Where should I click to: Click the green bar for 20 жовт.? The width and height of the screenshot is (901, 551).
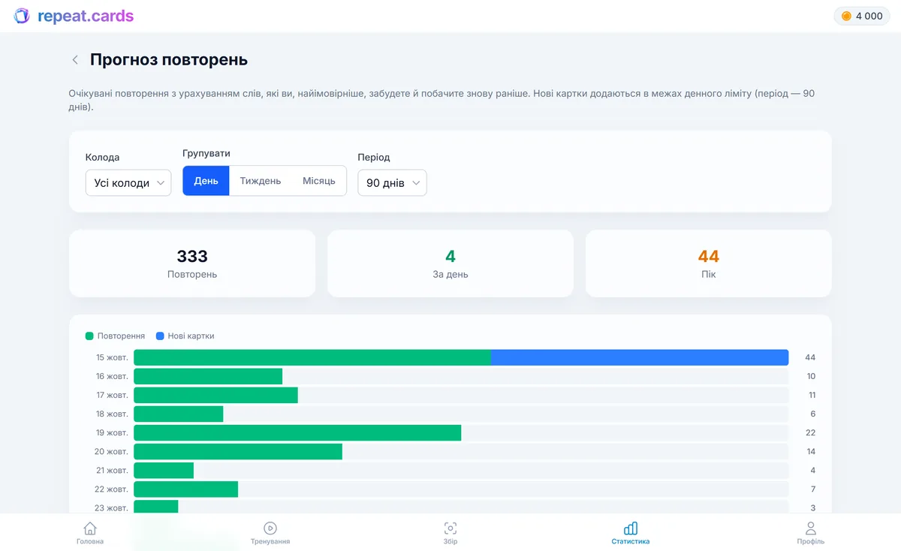pos(238,451)
